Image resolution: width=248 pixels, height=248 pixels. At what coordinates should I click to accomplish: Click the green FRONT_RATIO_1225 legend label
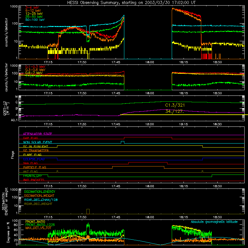tap(40, 225)
